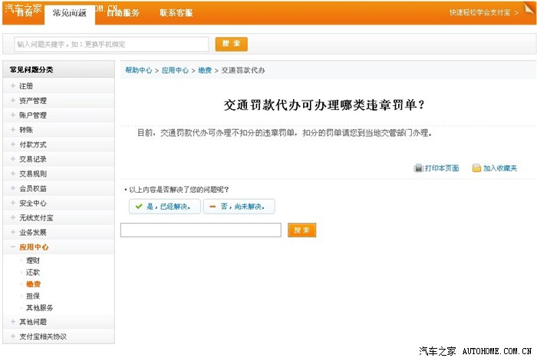Open the 还款 subcategory

pyautogui.click(x=33, y=272)
